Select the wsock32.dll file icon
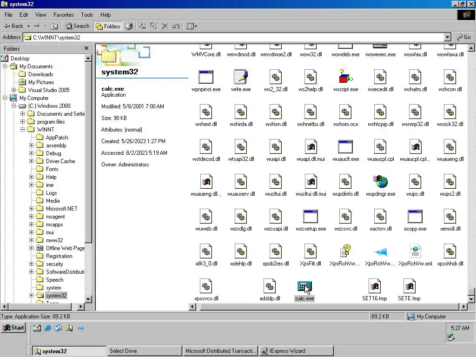This screenshot has height=357, width=476. click(450, 112)
